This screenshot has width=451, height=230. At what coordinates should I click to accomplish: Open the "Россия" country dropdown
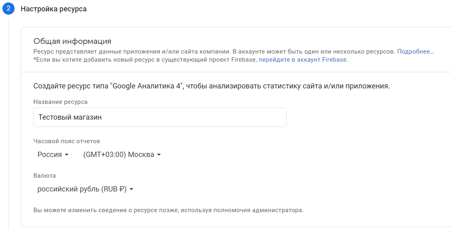tap(53, 155)
